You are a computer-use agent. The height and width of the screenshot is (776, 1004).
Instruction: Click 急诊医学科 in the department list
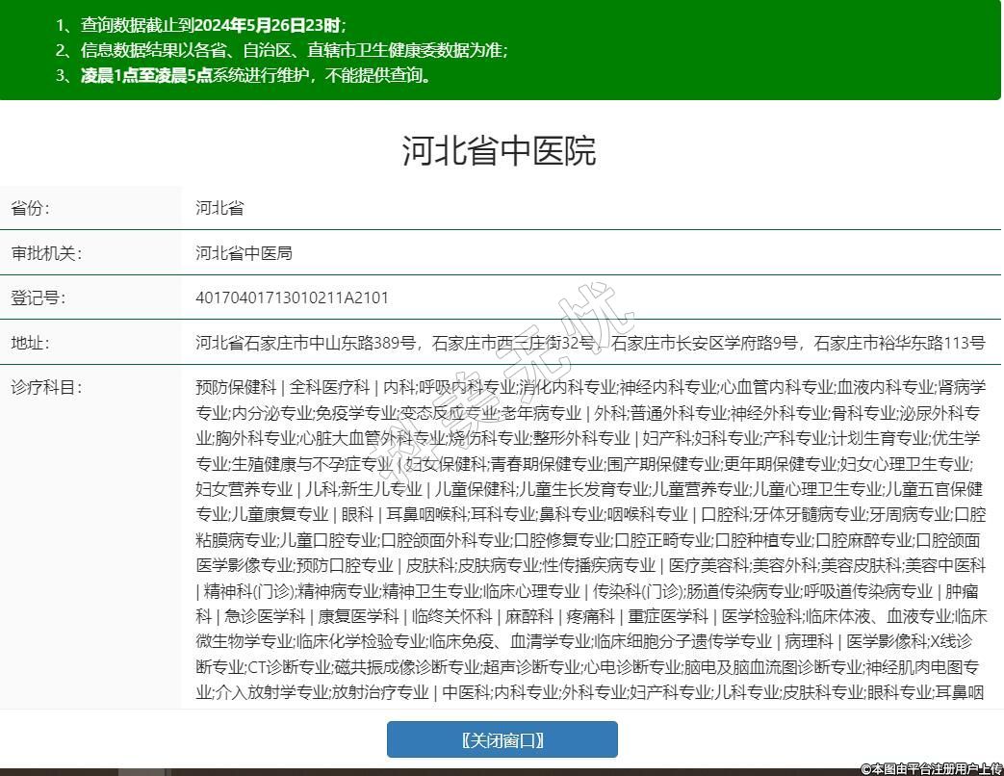pos(266,615)
